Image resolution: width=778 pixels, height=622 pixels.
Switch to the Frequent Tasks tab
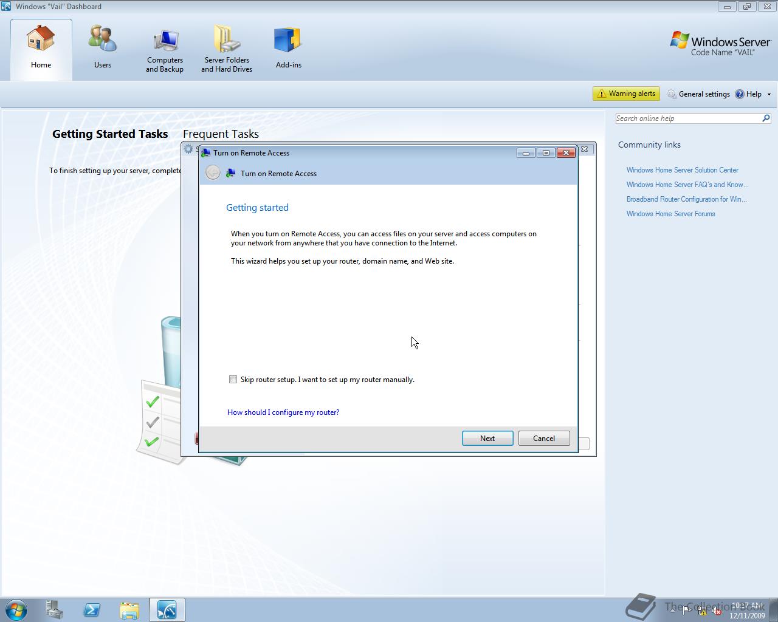click(x=221, y=134)
